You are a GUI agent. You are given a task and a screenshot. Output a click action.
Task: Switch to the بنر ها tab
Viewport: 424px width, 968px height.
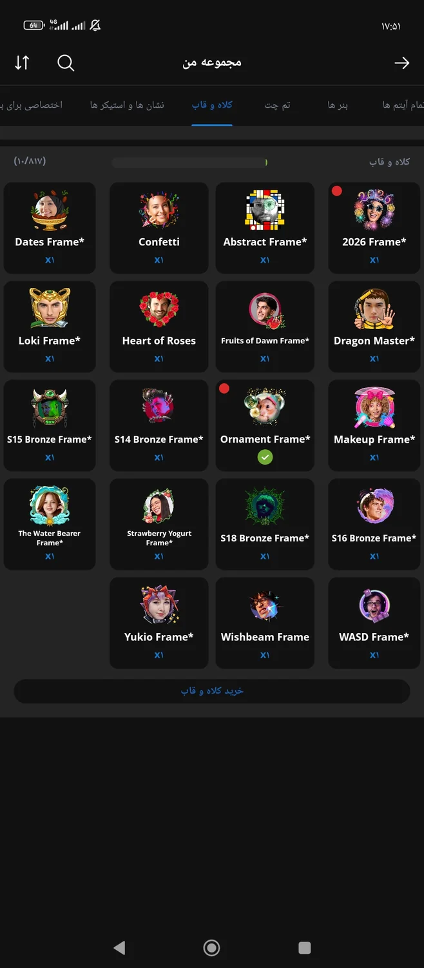point(338,105)
